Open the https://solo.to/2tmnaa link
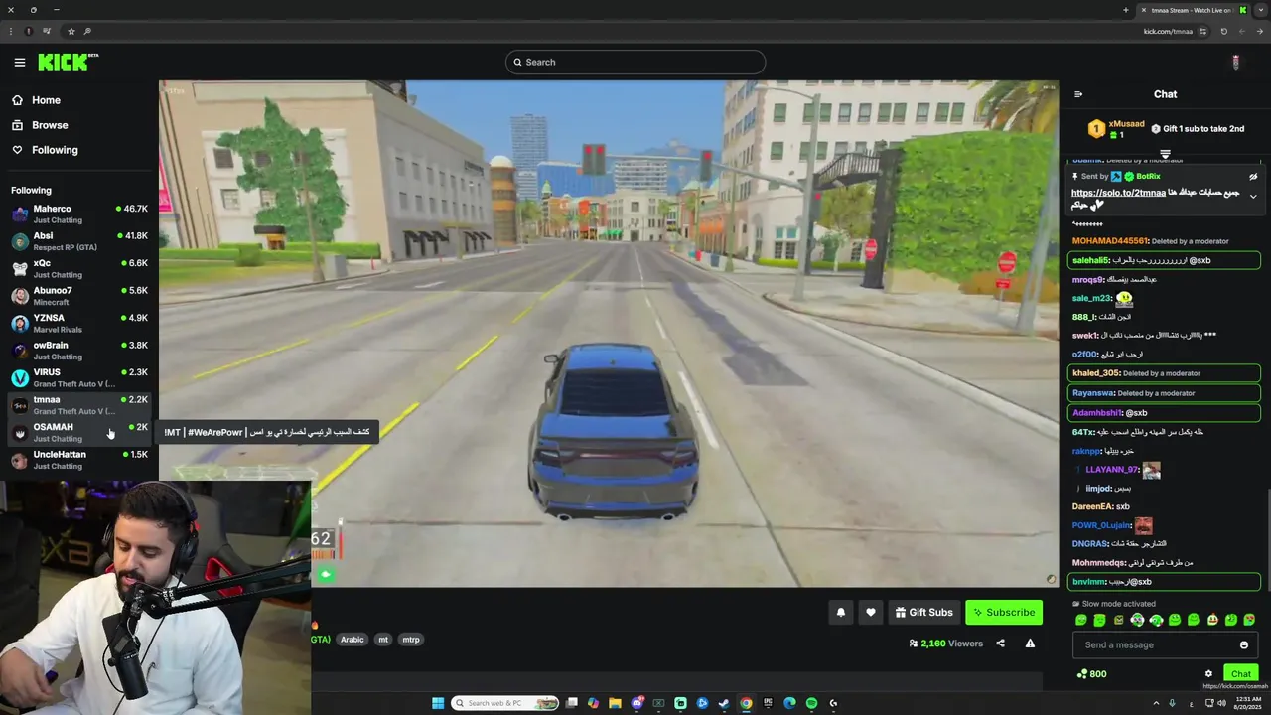 point(1118,193)
